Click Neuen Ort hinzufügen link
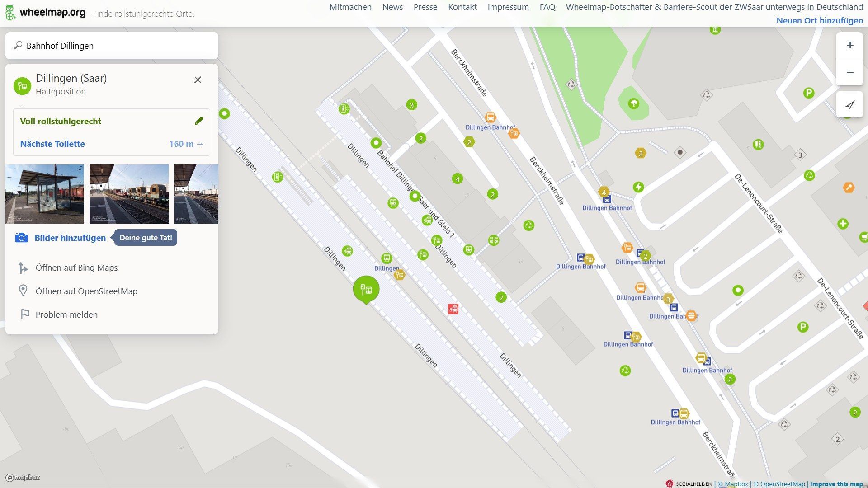 pos(819,20)
